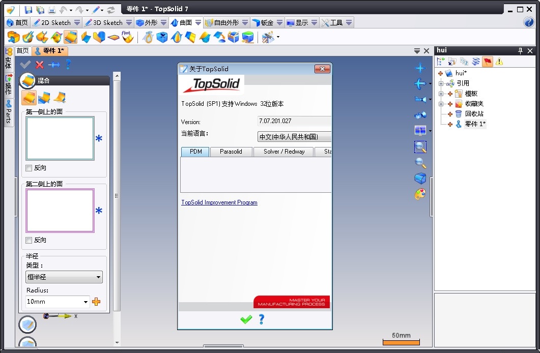Open the dropdown arrow next to 2D Sketch

(x=77, y=23)
